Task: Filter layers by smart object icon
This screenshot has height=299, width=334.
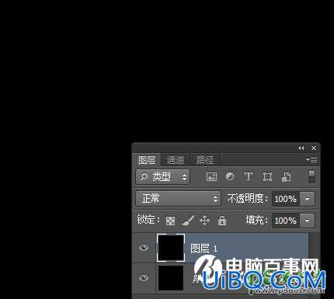Action: click(x=286, y=177)
